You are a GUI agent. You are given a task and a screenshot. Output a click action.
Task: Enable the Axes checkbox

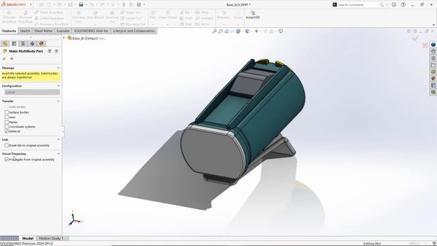click(6, 117)
